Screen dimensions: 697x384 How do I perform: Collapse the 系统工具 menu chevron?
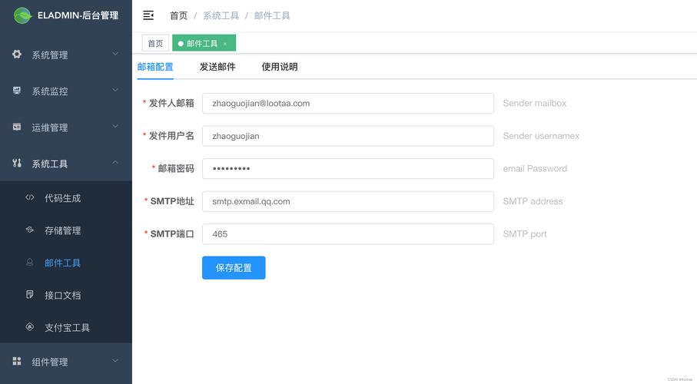(115, 163)
